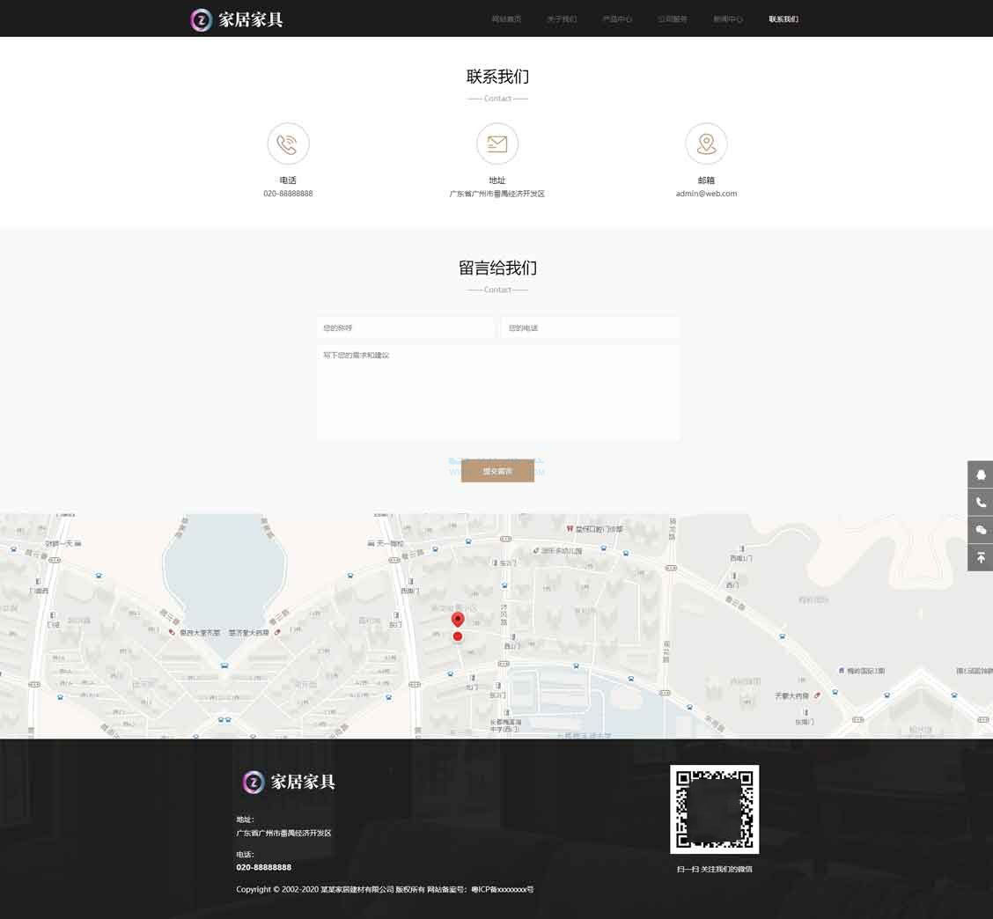Click the back-to-top arrow icon
993x919 pixels.
point(981,557)
